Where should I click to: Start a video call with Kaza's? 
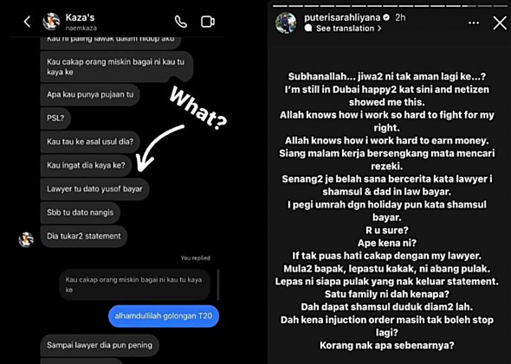pyautogui.click(x=208, y=22)
